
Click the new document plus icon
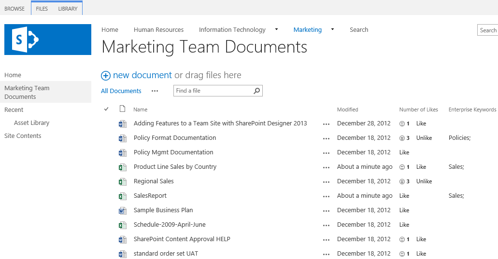[105, 76]
